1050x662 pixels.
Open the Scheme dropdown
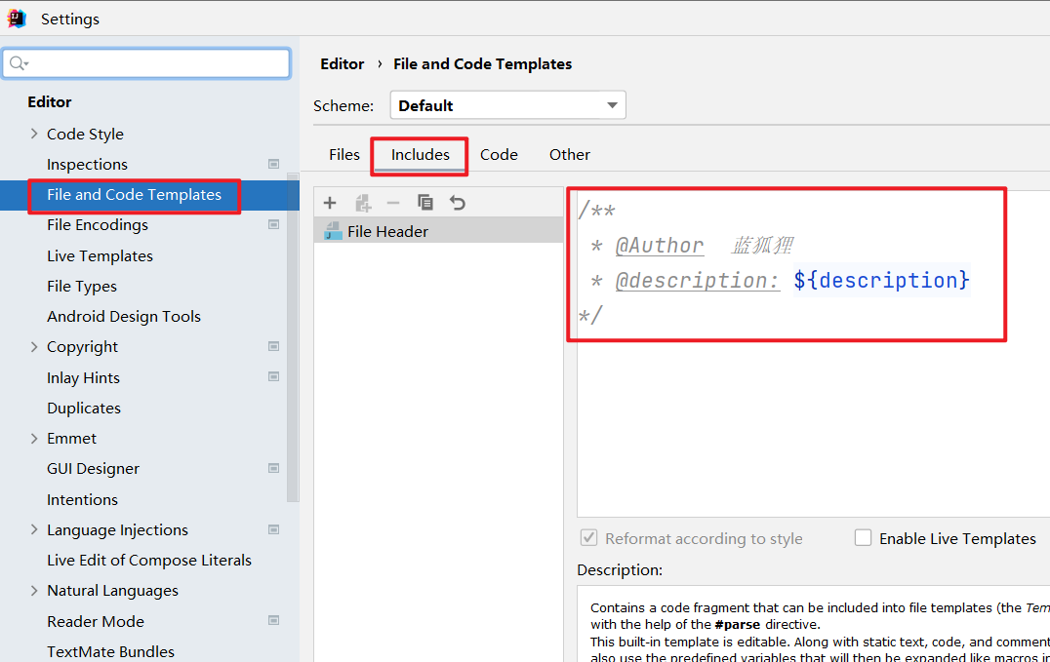pyautogui.click(x=507, y=105)
